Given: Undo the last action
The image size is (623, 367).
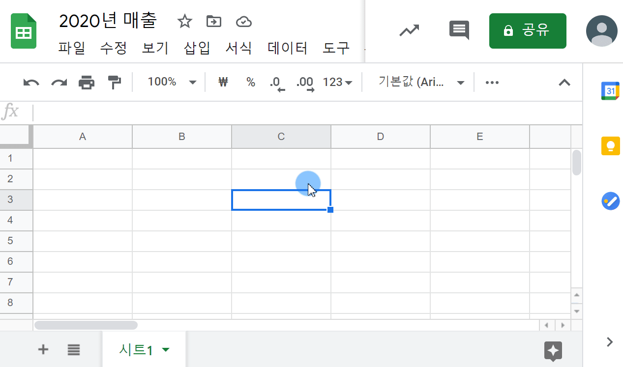Looking at the screenshot, I should click(x=31, y=83).
